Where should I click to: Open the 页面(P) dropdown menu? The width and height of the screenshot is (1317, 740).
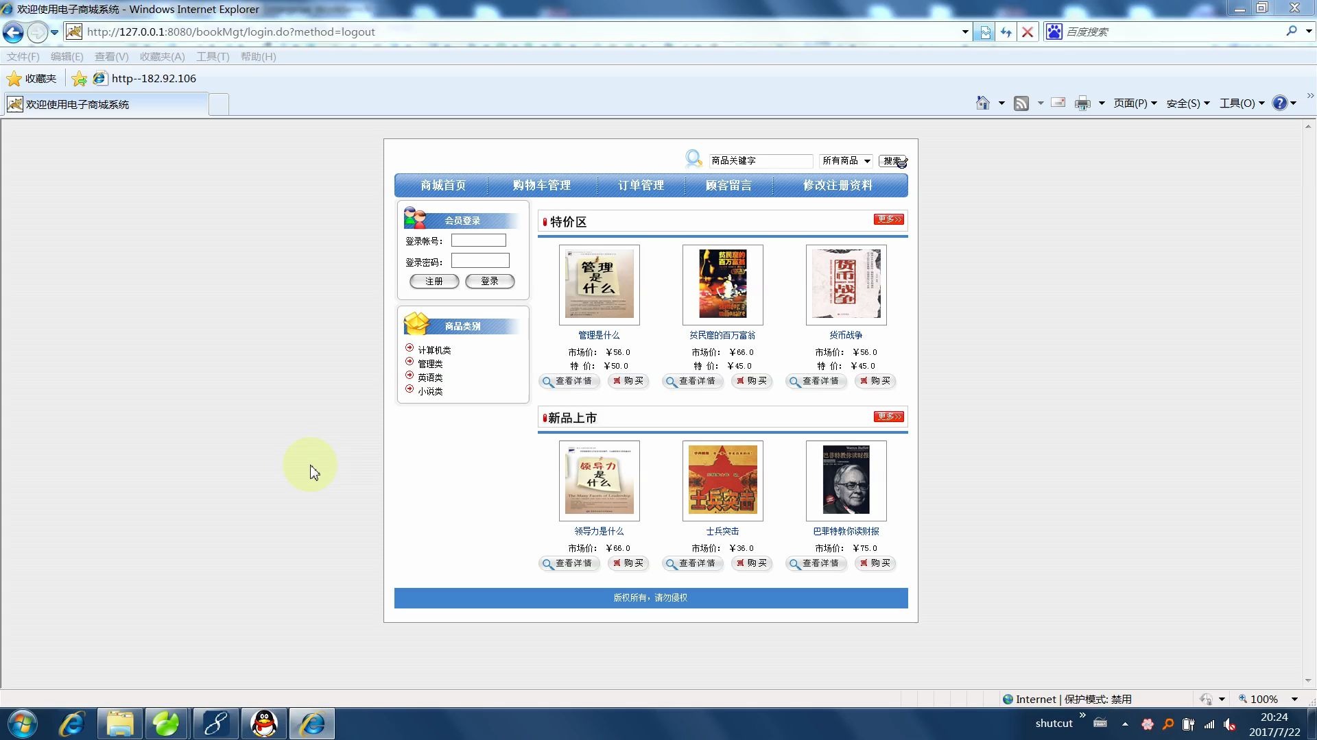tap(1135, 103)
